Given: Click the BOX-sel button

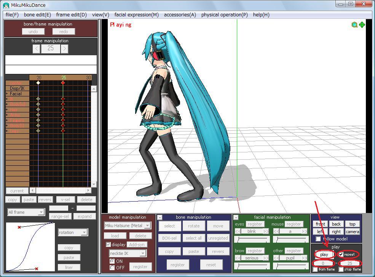Looking at the screenshot, I should 169,238.
